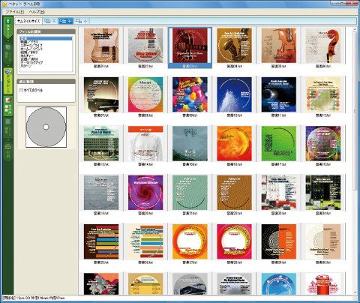Select the 音楽03 red guitar template

(x=190, y=46)
